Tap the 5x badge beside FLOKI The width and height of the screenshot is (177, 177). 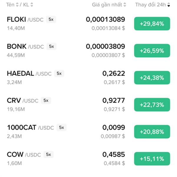tap(51, 19)
